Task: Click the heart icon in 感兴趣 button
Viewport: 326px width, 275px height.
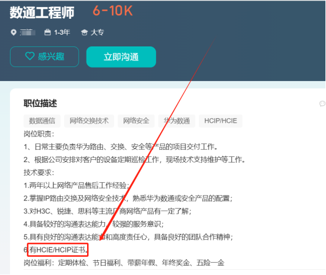Action: click(x=30, y=56)
